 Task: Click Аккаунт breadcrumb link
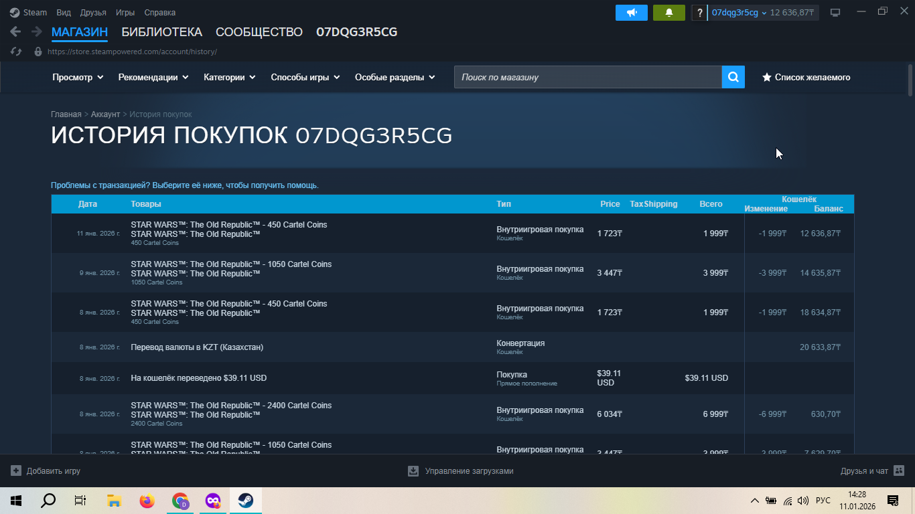(105, 114)
